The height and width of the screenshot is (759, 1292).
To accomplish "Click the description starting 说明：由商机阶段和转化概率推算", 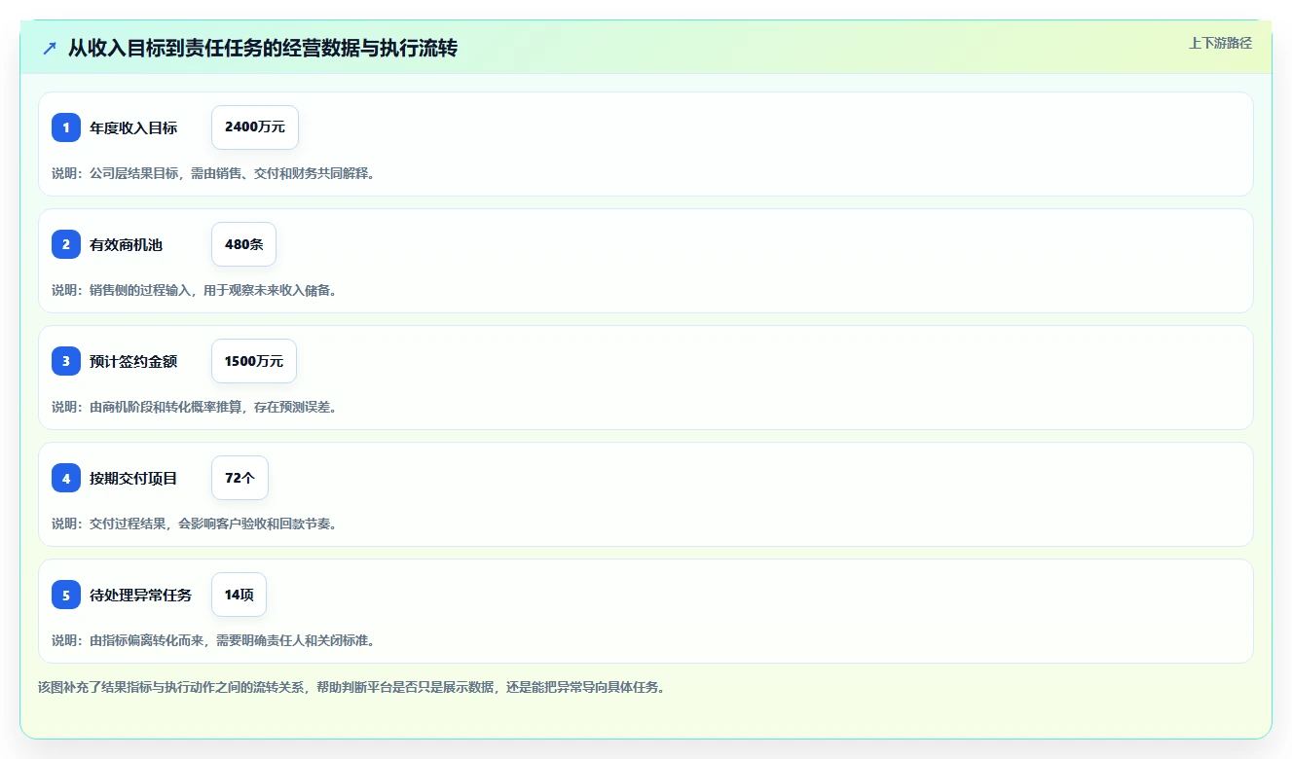I will (x=195, y=407).
